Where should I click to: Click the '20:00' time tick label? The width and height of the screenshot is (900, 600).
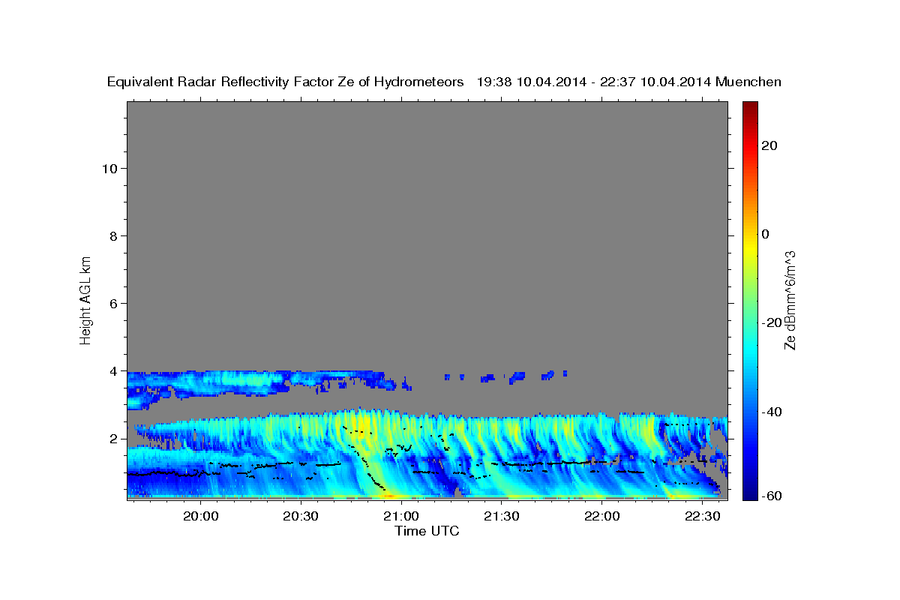point(200,516)
